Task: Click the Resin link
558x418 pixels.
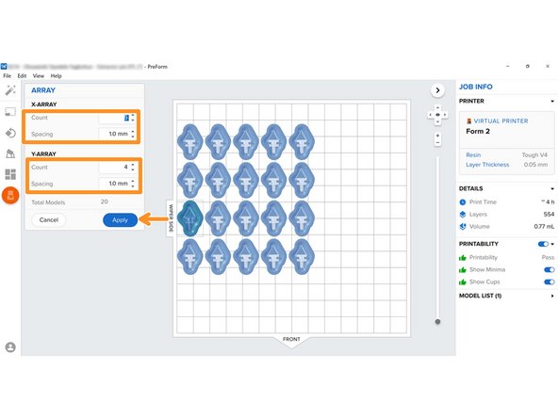Action: (473, 155)
